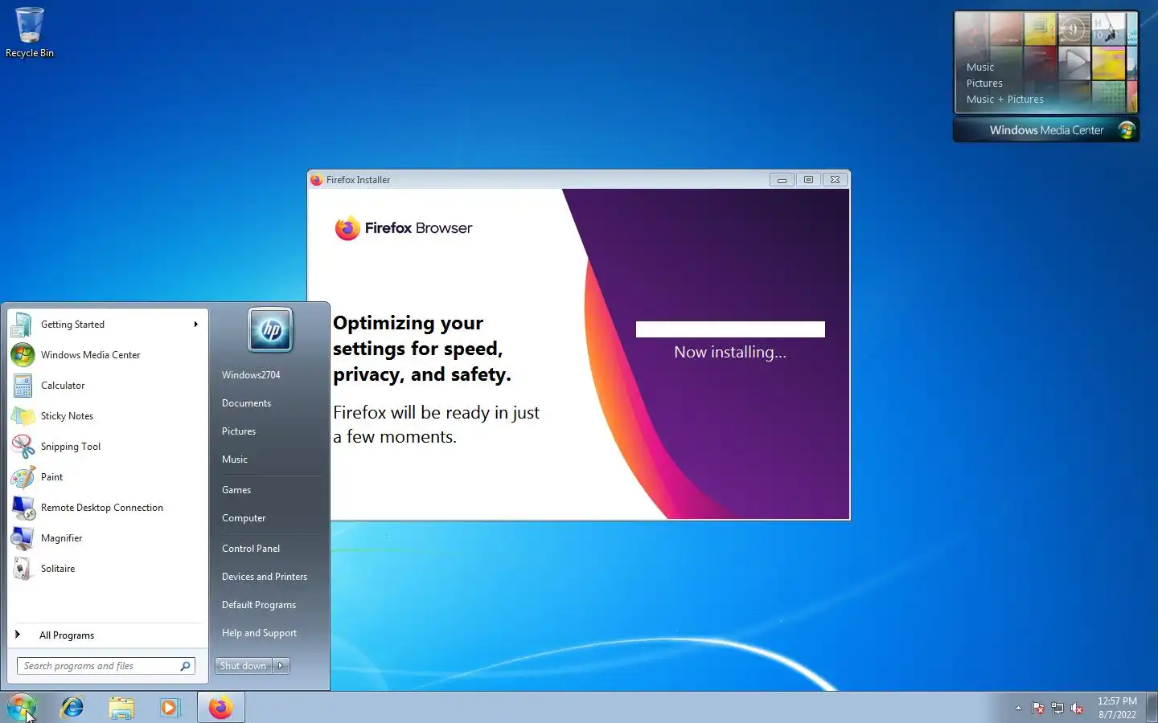Show hidden tray icons arrow
Screen dimensions: 1158x723
1018,708
